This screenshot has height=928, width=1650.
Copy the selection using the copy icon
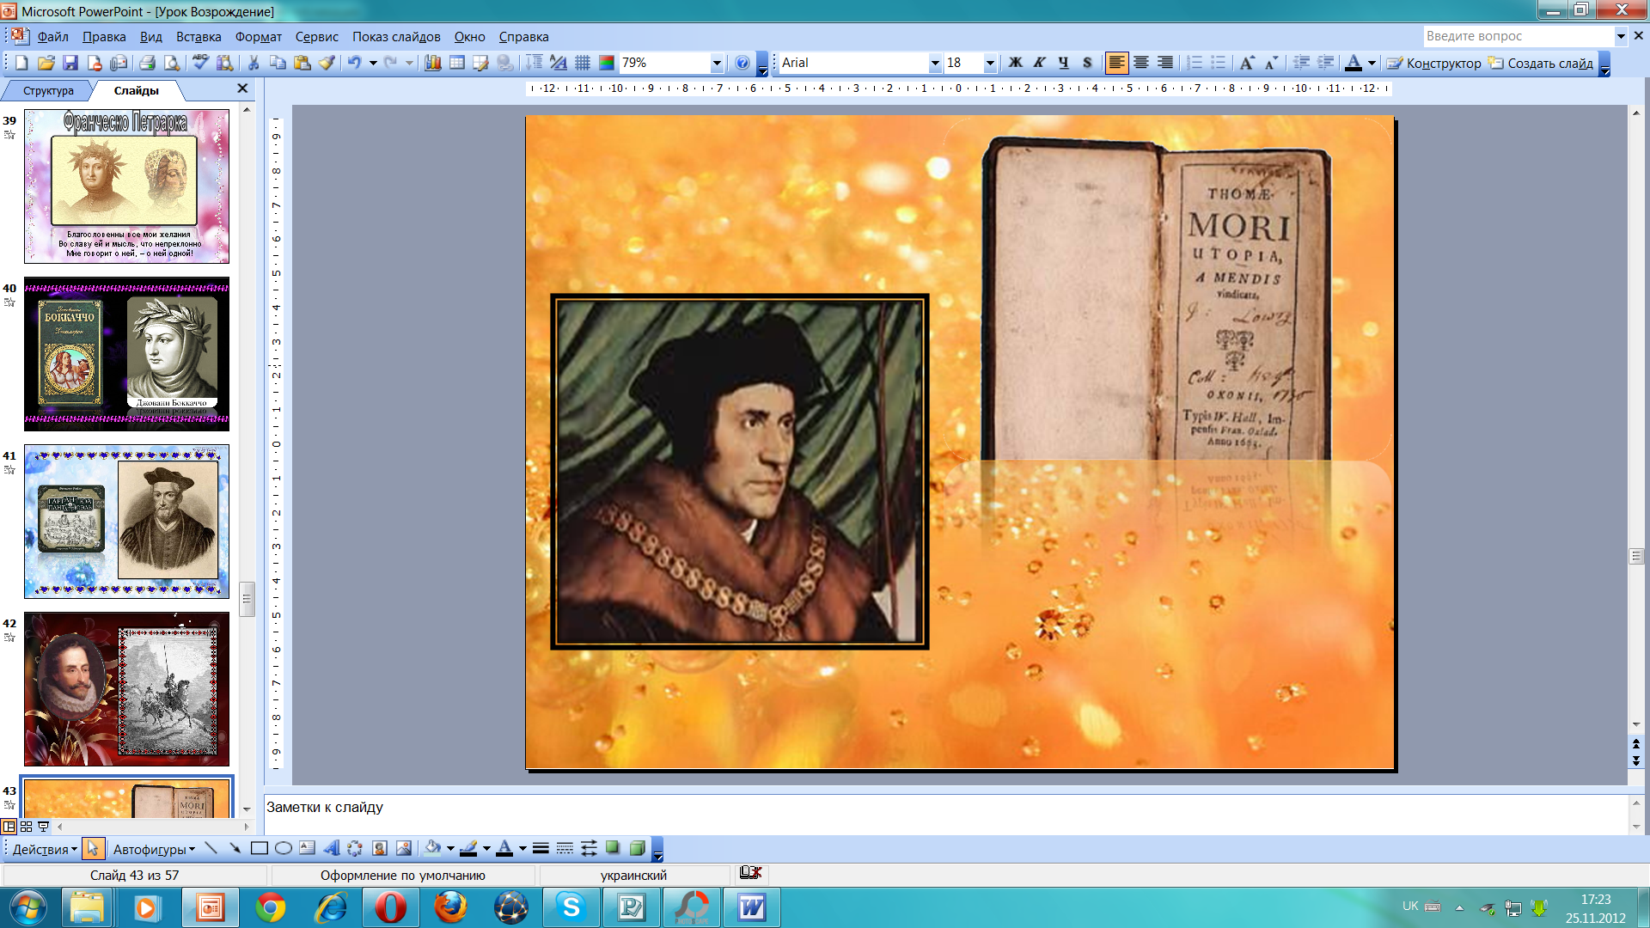click(278, 63)
